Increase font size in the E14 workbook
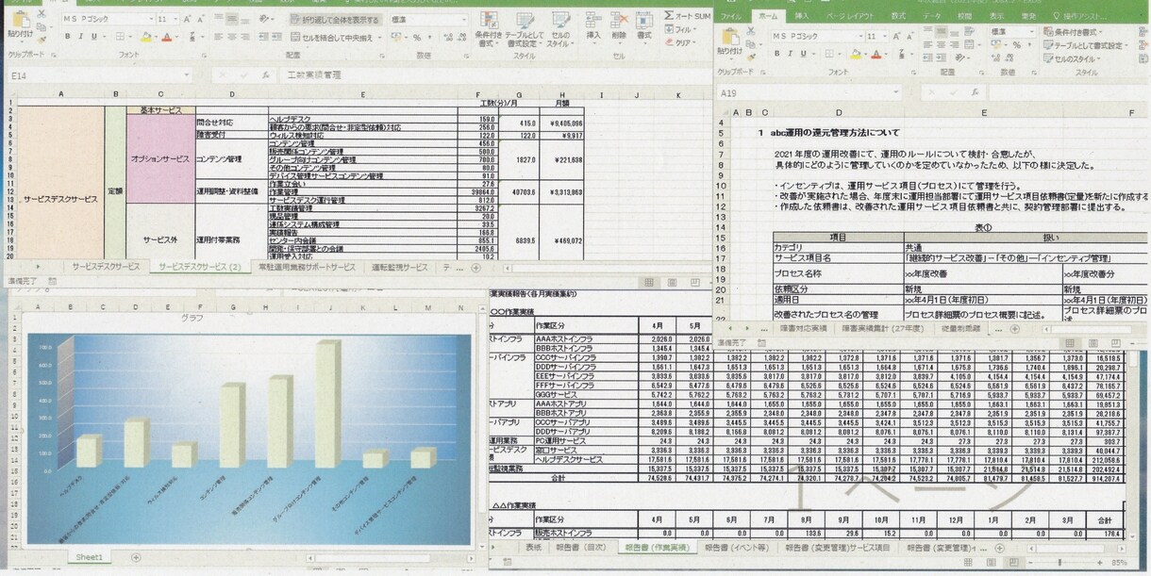The image size is (1151, 576). tap(188, 19)
